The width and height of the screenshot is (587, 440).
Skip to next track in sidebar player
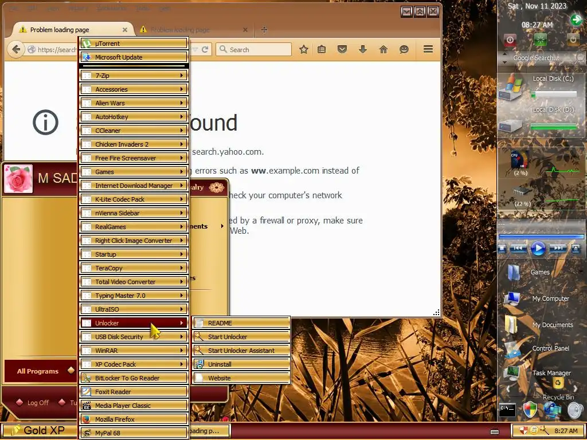pyautogui.click(x=558, y=249)
